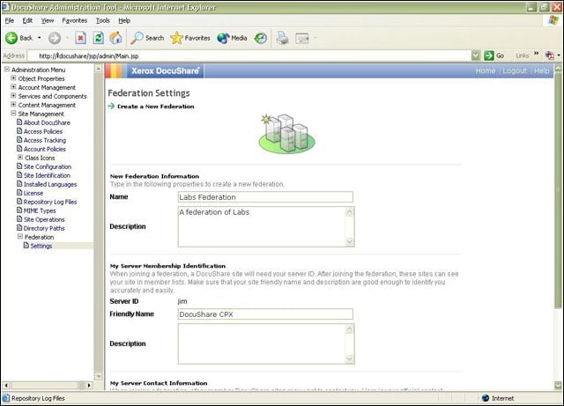Viewport: 564px width, 406px height.
Task: Open the Repository Log Files link in the tree
Action: point(50,202)
